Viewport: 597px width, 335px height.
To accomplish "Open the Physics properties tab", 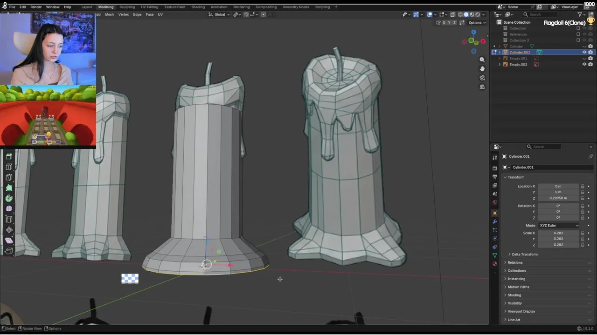I will pos(495,238).
